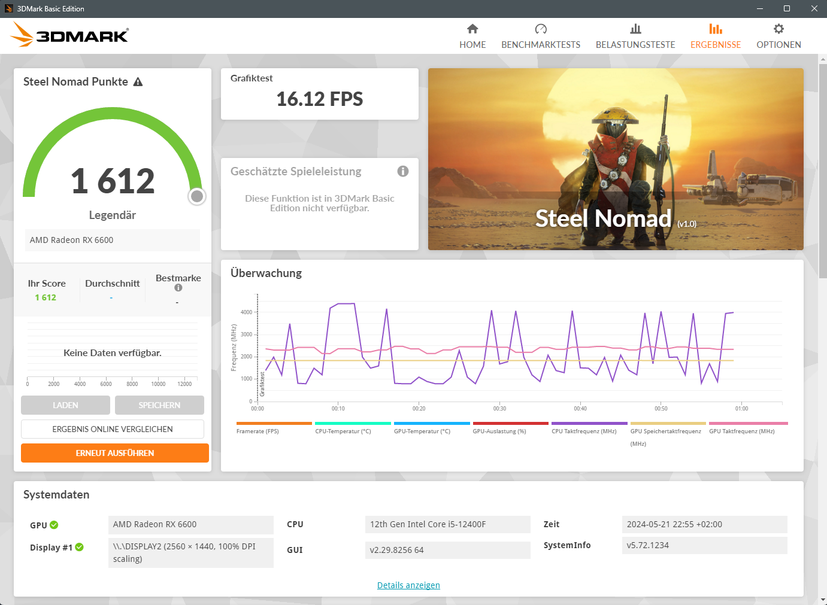Image resolution: width=827 pixels, height=605 pixels.
Task: Click the AMD Radeon RX 6600 label under score
Action: [x=113, y=240]
